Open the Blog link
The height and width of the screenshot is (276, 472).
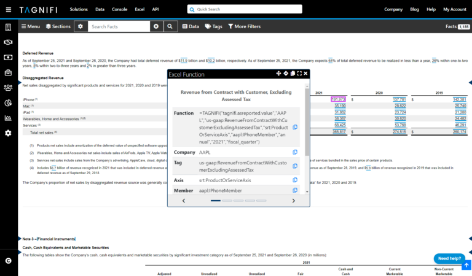click(x=414, y=9)
